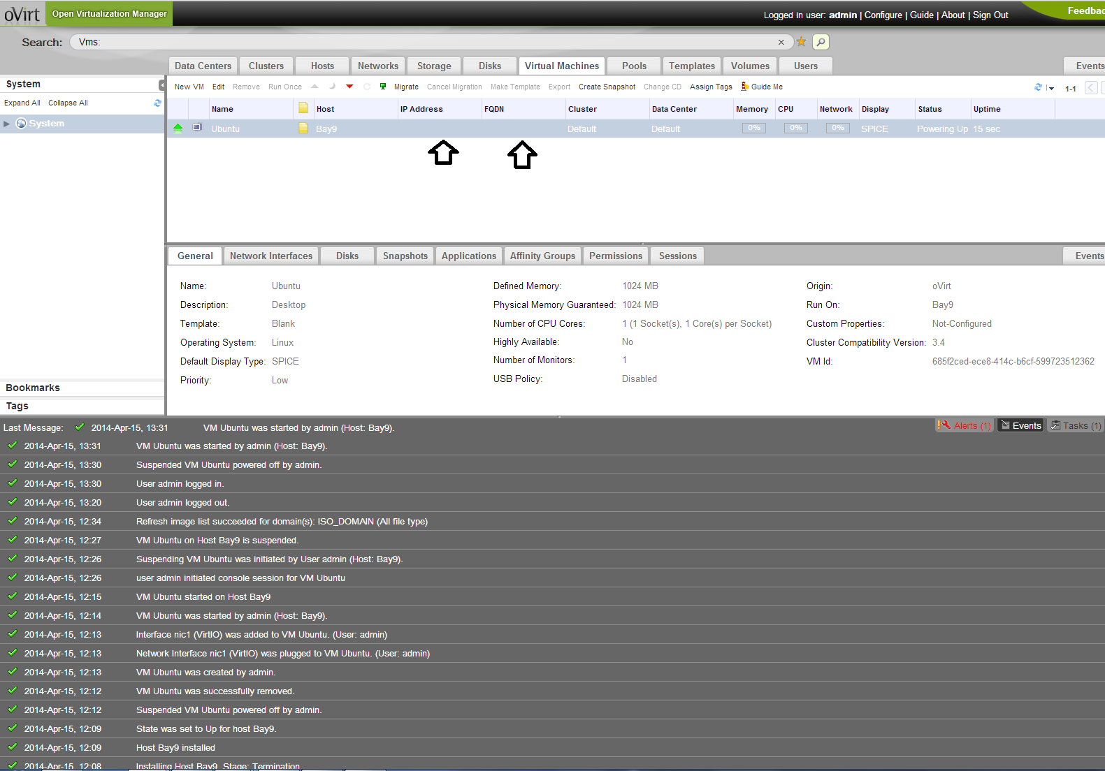Click Expand All in the tree panel
The width and height of the screenshot is (1105, 771).
(22, 103)
